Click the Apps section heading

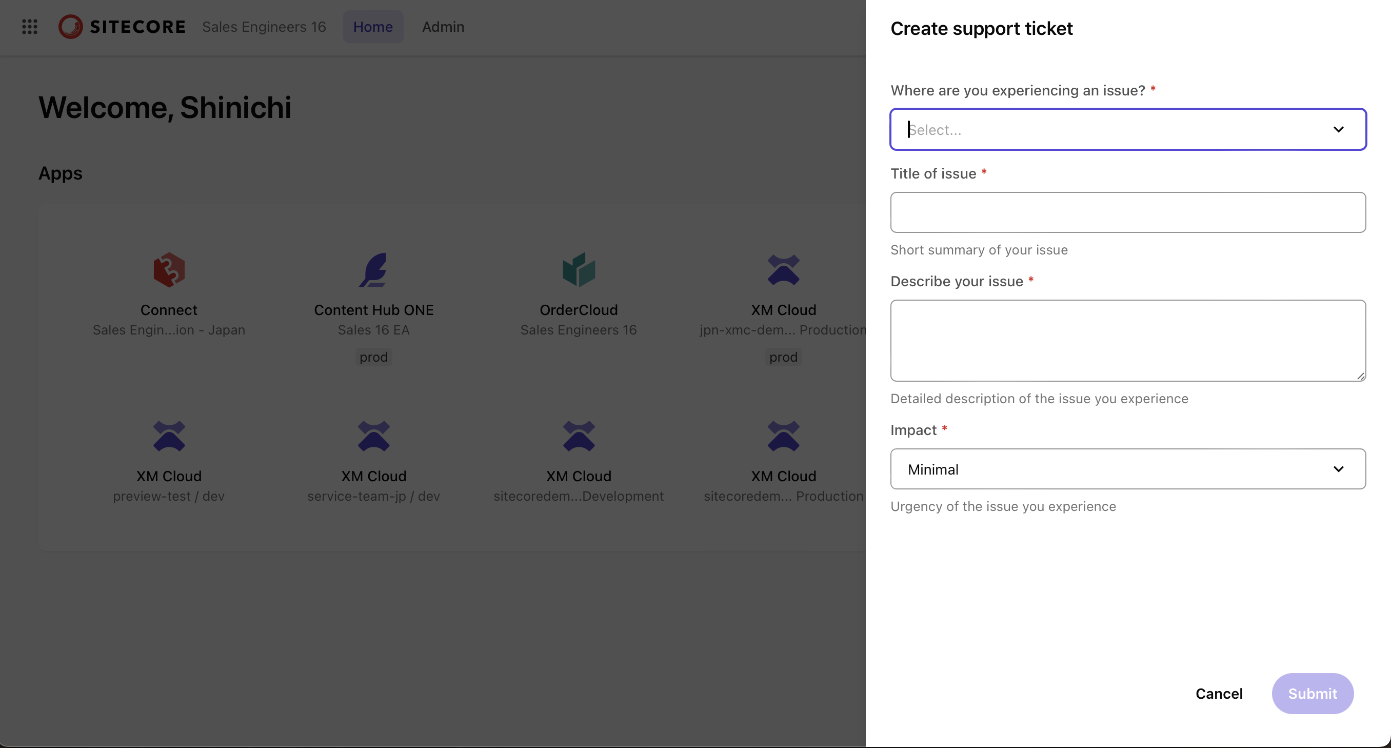[61, 173]
